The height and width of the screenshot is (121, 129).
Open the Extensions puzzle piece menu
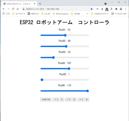tap(116, 9)
